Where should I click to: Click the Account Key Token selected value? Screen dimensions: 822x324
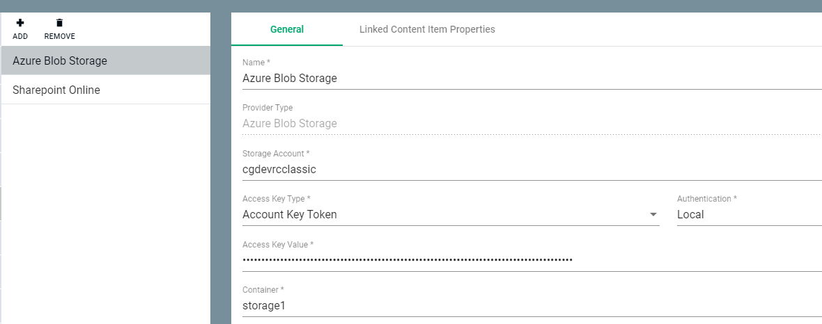tap(290, 215)
